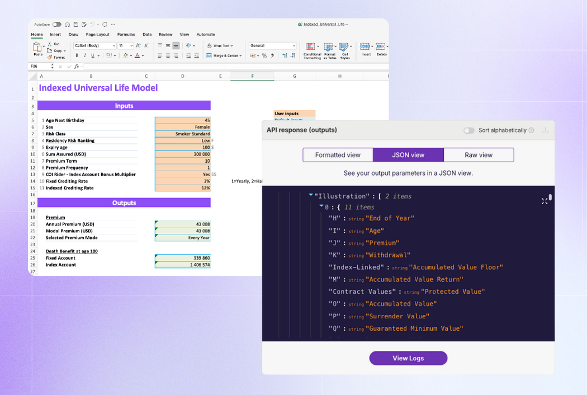Toggle the AutoSave switch

point(56,25)
